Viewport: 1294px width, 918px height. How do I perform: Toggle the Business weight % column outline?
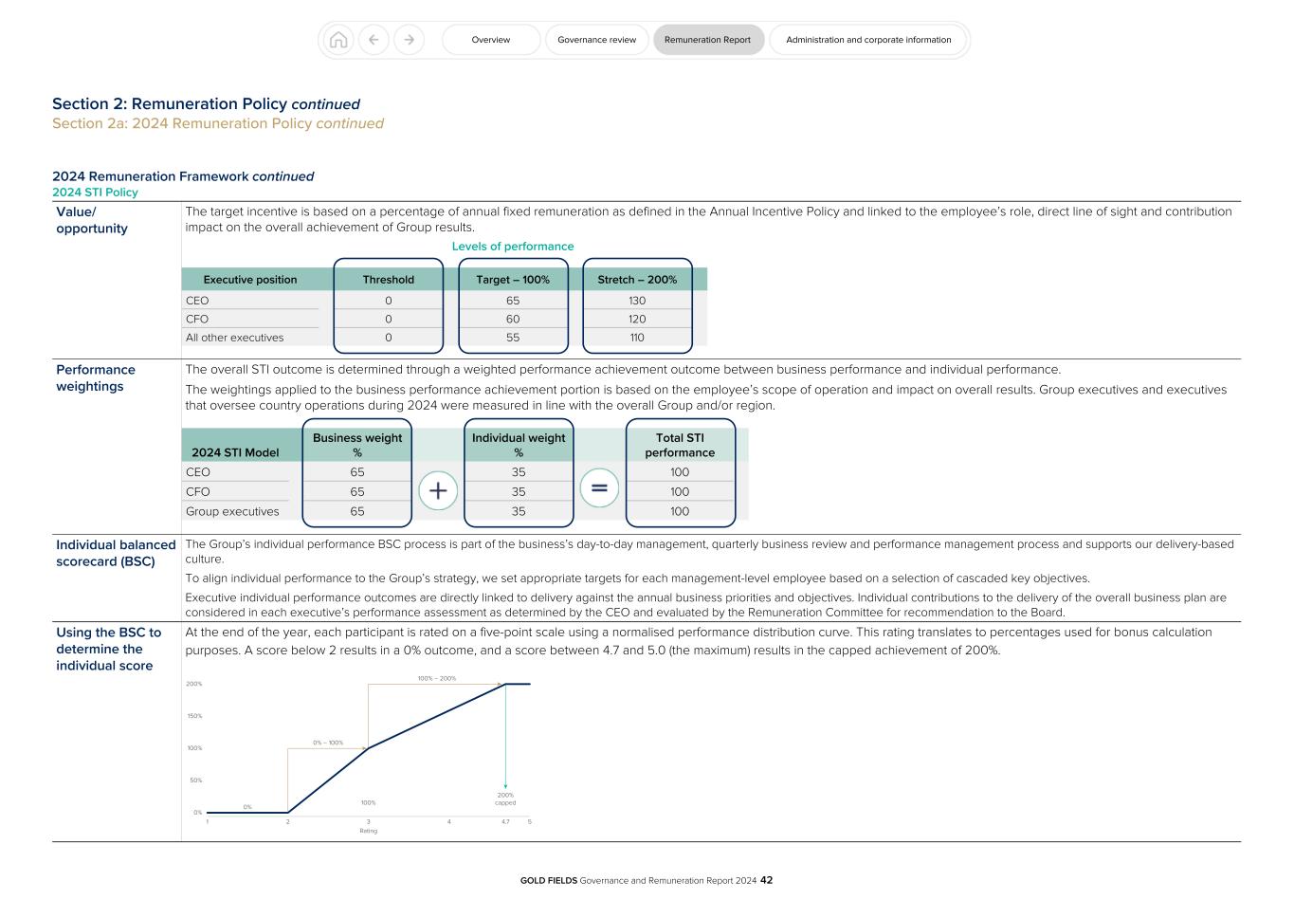pos(357,444)
